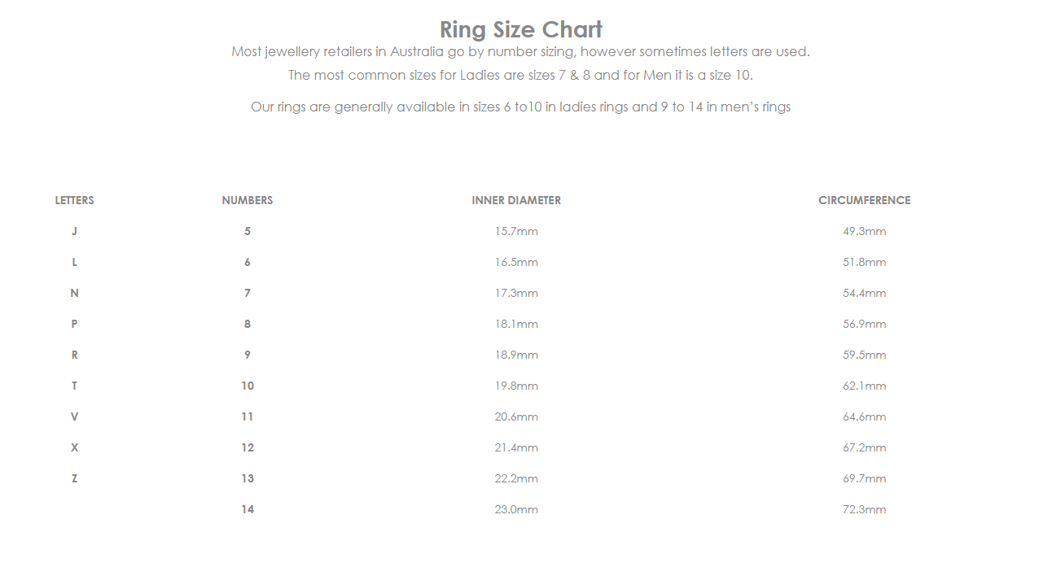The height and width of the screenshot is (567, 1039).
Task: Click the Ring Size Chart heading
Action: pos(520,29)
